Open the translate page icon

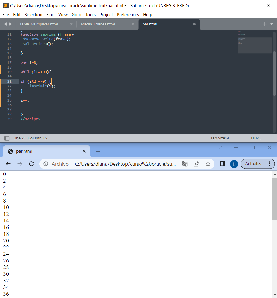pyautogui.click(x=185, y=164)
